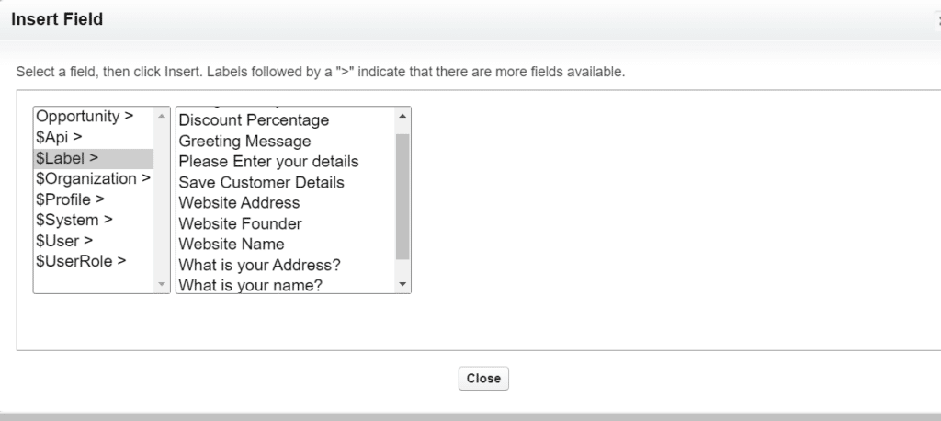Select the Greeting Message label
The width and height of the screenshot is (941, 421).
pyautogui.click(x=244, y=141)
